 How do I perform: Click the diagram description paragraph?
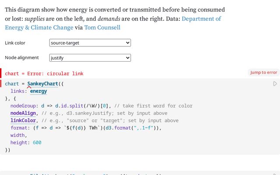(x=87, y=10)
